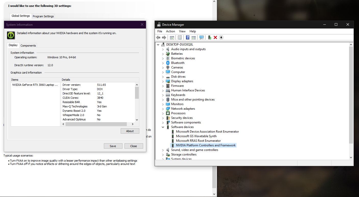The height and width of the screenshot is (197, 359).
Task: Click Scan for hardware changes toolbar icon
Action: coord(202,38)
